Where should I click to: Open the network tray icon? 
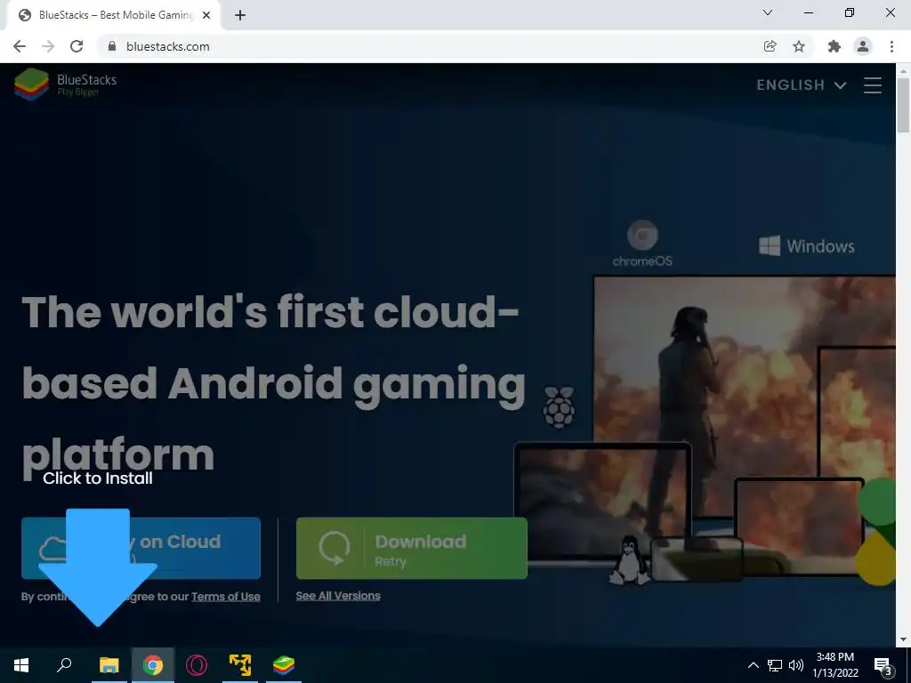pyautogui.click(x=775, y=665)
